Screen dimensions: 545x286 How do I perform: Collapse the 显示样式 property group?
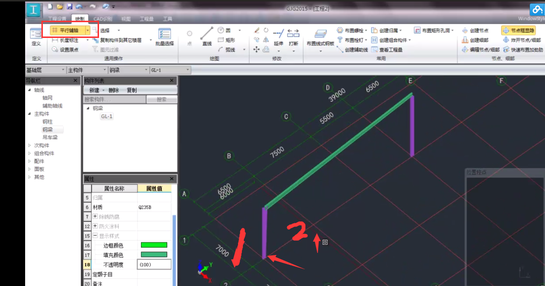(95, 236)
